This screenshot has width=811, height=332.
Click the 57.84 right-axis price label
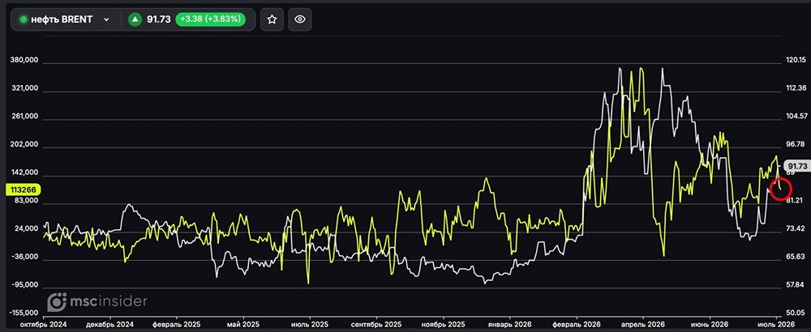[796, 284]
